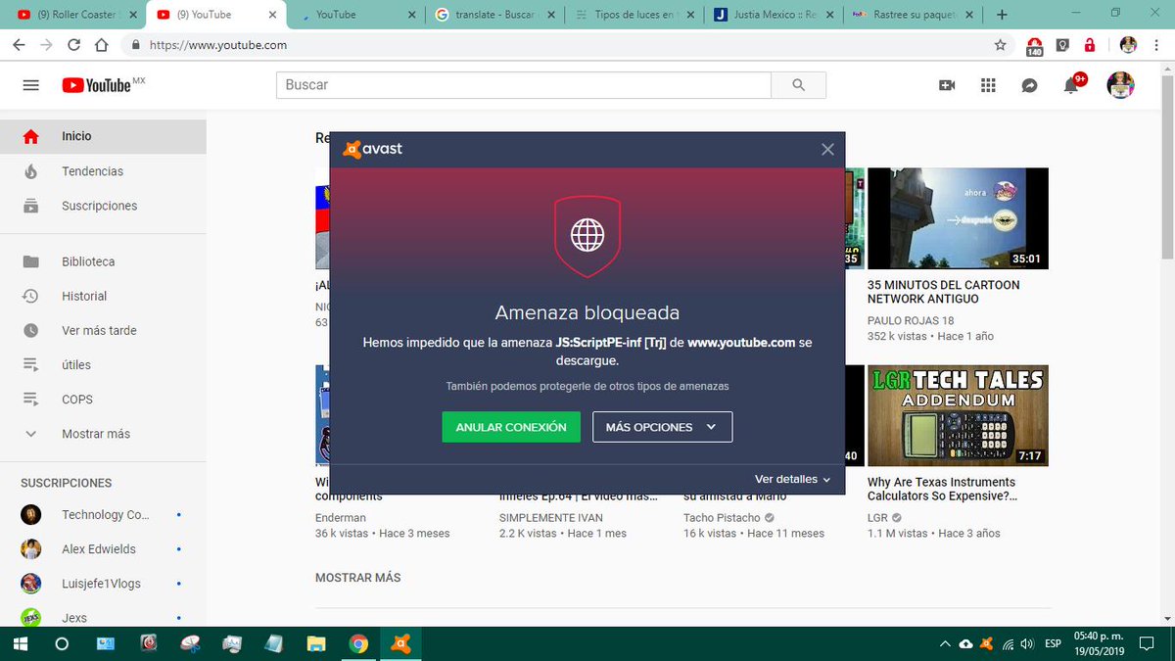The height and width of the screenshot is (661, 1175).
Task: Open Suscripciones in the sidebar
Action: coord(103,206)
